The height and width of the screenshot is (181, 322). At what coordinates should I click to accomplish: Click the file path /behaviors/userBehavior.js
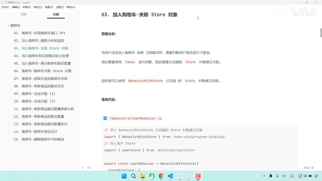(136, 118)
